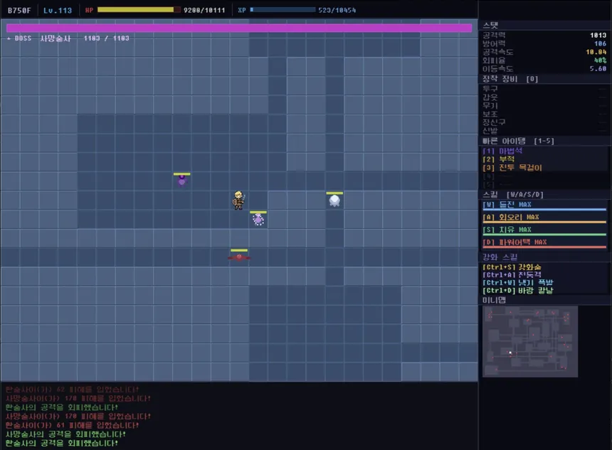Select the 공격력 stat value 1013
This screenshot has width=612, height=450.
[598, 35]
